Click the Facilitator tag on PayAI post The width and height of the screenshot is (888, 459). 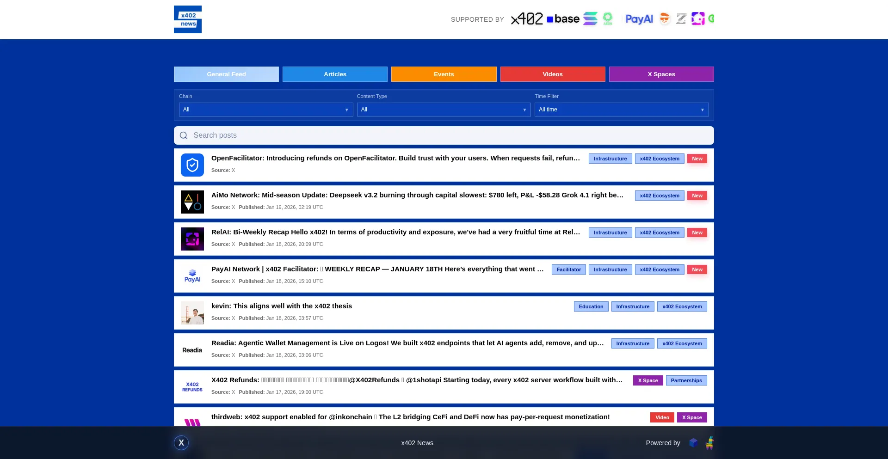point(568,269)
